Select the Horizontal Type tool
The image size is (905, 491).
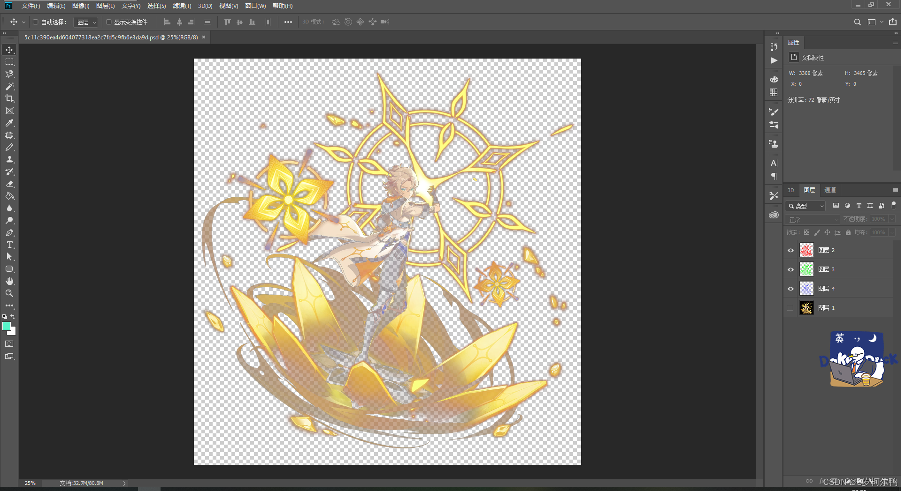(x=9, y=245)
